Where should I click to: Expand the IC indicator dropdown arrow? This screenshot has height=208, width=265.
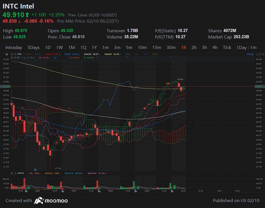(21, 58)
